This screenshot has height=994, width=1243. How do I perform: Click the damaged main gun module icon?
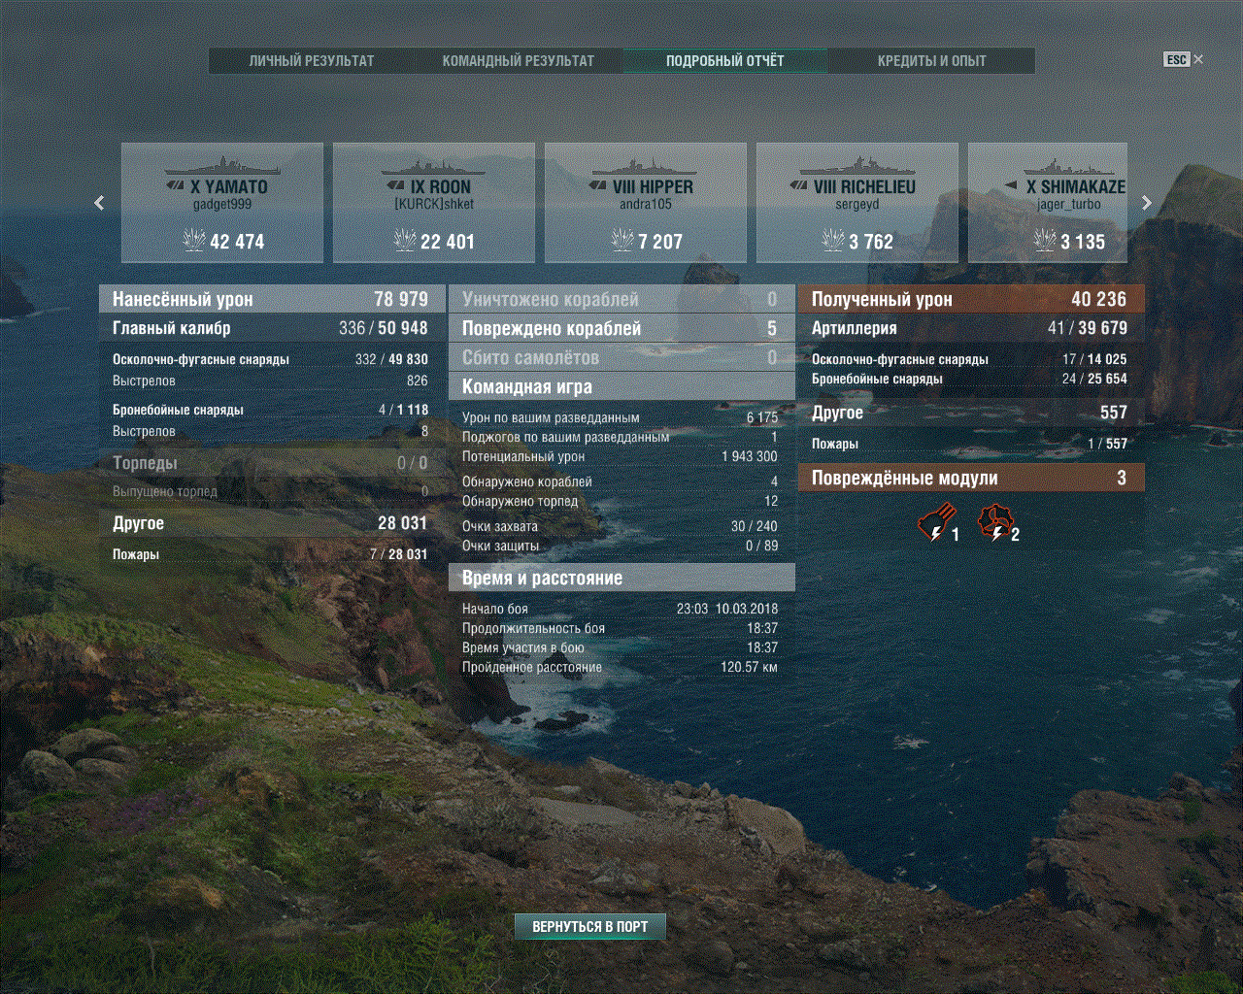pyautogui.click(x=936, y=523)
